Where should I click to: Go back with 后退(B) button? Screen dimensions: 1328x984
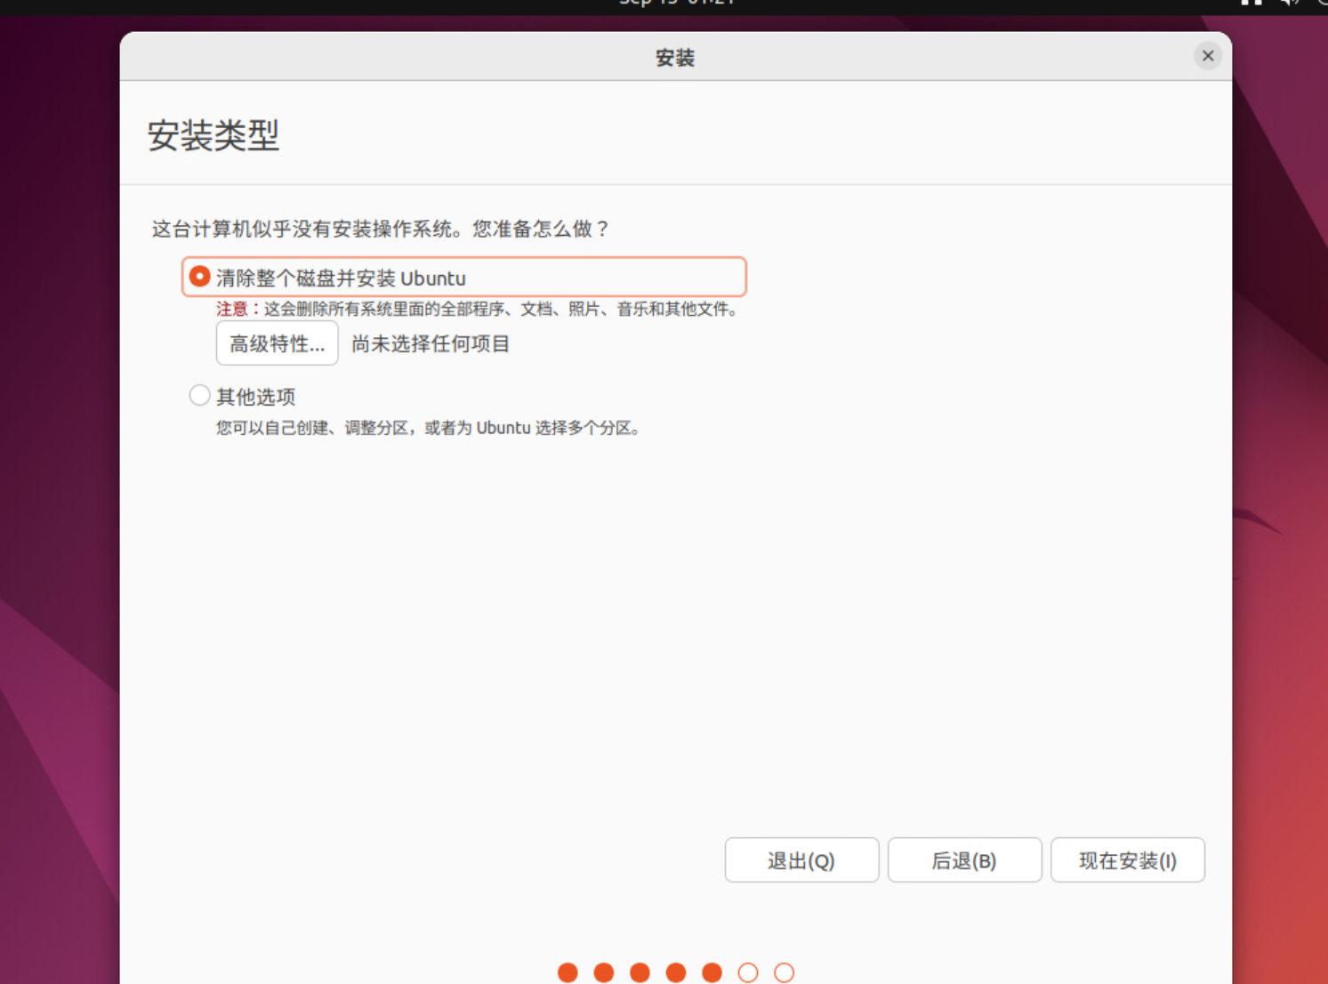point(964,859)
